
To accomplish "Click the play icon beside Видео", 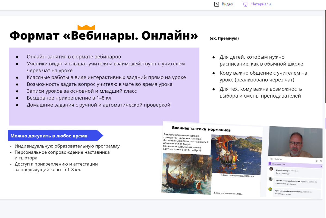I will (217, 4).
